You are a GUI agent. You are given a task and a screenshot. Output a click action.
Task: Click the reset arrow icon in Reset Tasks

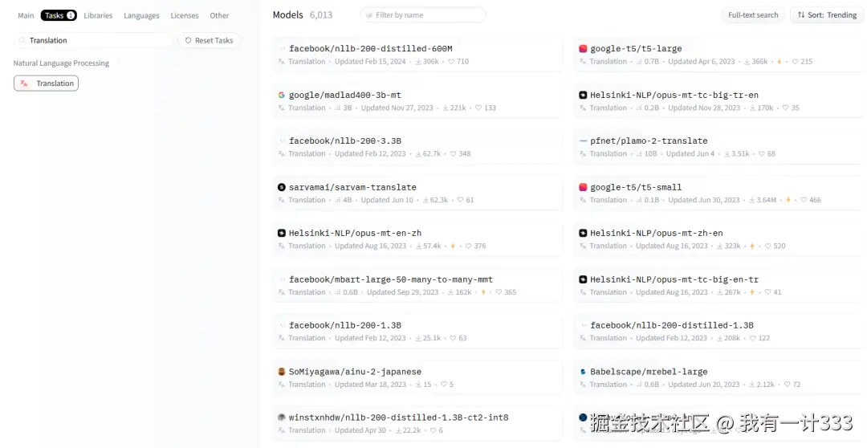coord(188,40)
